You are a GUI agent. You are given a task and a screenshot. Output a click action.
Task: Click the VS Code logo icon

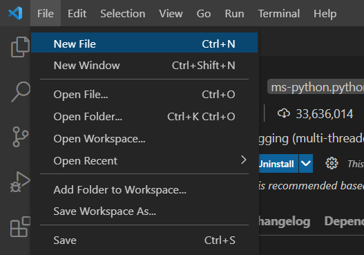click(x=15, y=13)
